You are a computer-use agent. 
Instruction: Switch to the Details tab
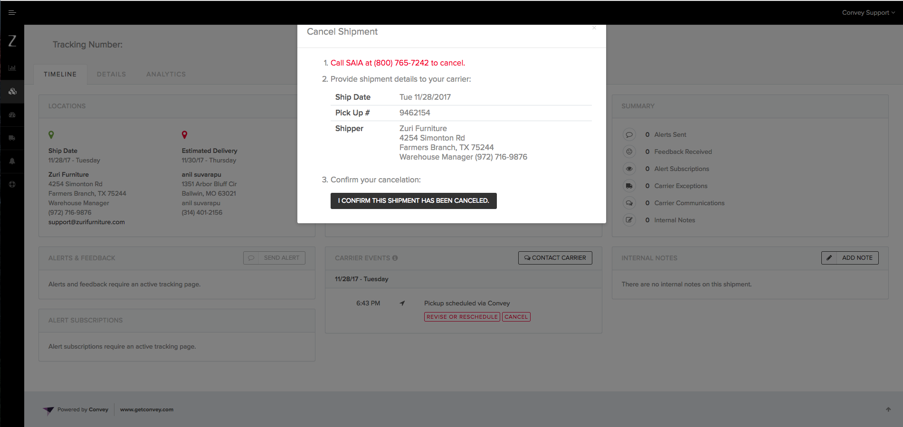(x=112, y=74)
